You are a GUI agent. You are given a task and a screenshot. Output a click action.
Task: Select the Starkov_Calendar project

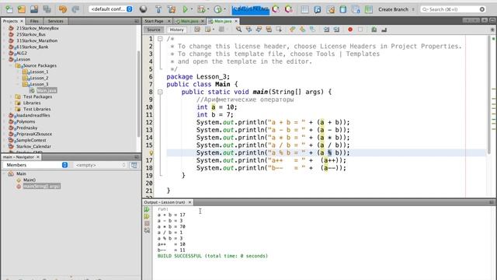point(33,146)
